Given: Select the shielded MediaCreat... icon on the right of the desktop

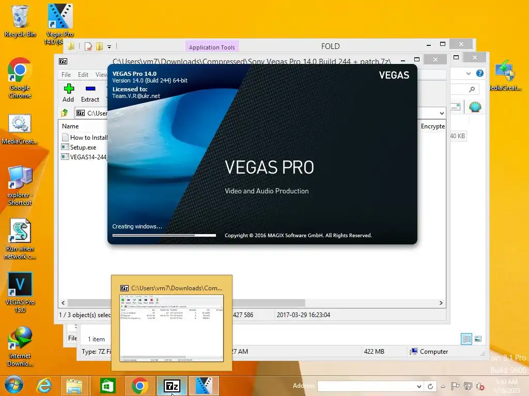Looking at the screenshot, I should (x=505, y=76).
